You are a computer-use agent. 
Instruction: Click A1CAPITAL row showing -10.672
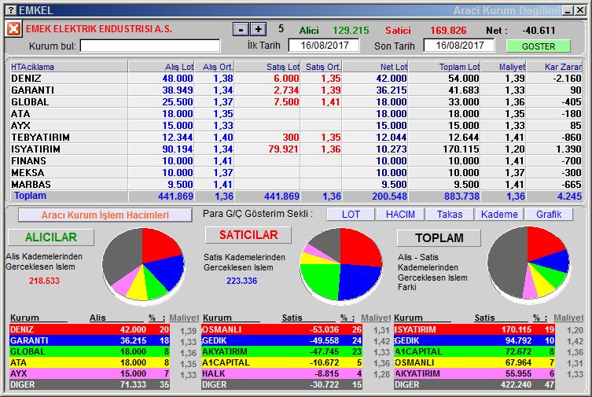point(281,362)
